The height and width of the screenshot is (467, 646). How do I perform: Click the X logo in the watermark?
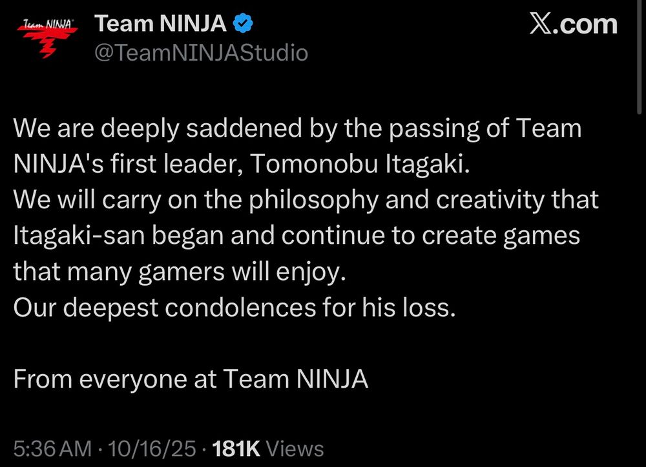541,25
